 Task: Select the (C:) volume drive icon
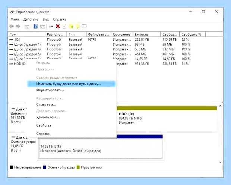click(11, 40)
